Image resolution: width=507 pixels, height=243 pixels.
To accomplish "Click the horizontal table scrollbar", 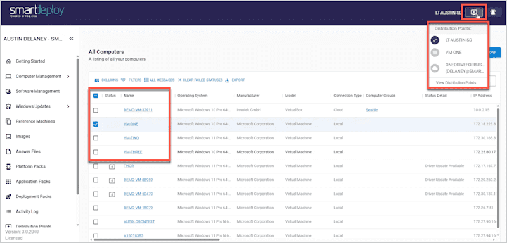I will (156, 240).
